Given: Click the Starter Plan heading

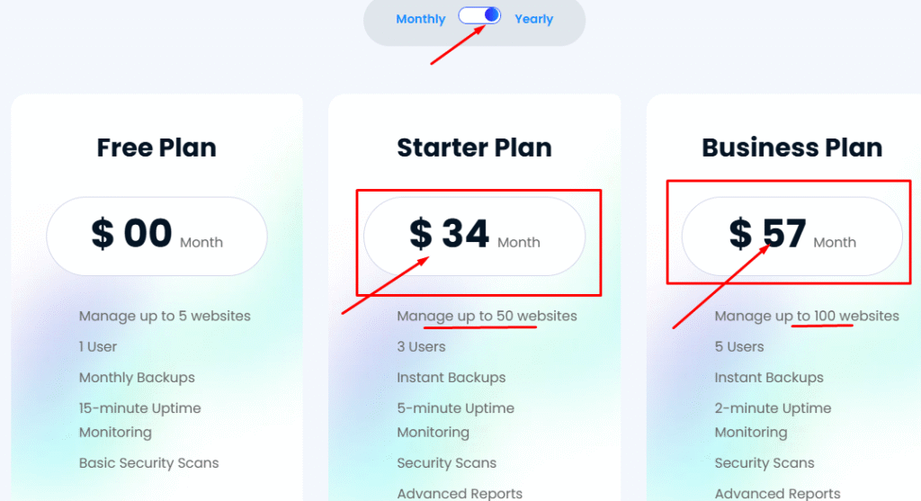Looking at the screenshot, I should pos(475,148).
